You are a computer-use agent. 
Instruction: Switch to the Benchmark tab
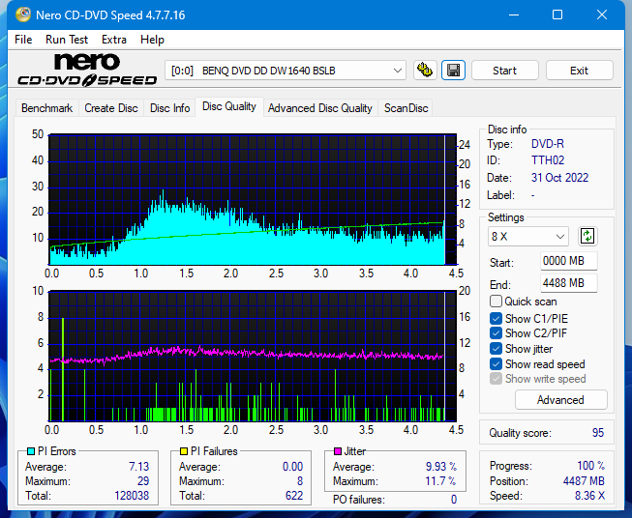click(x=47, y=108)
